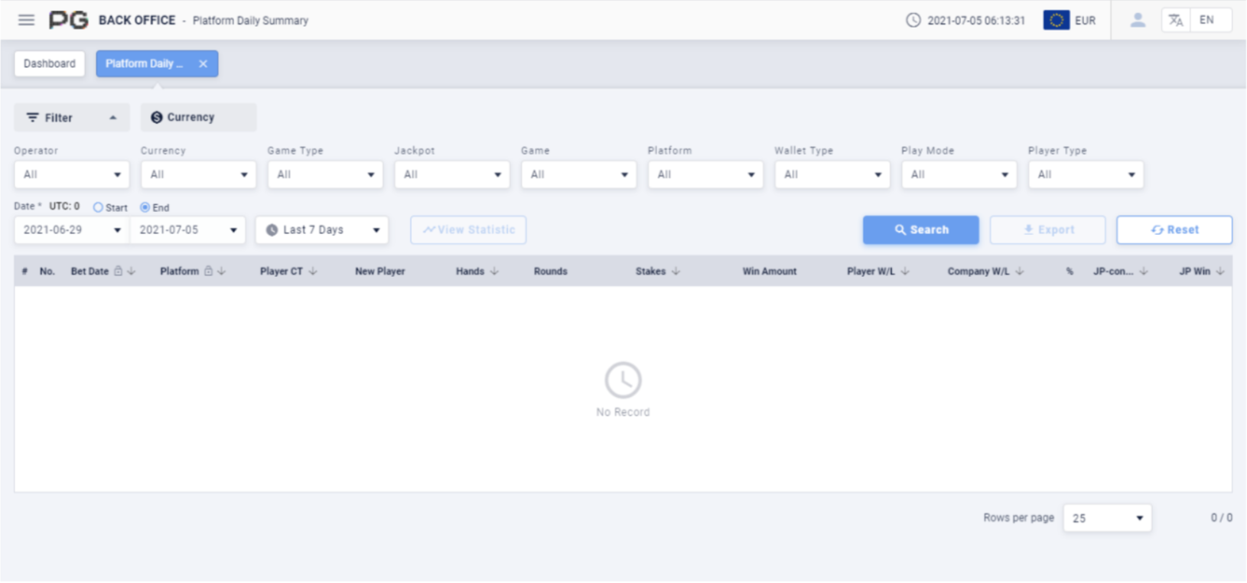Viewport: 1247px width, 583px height.
Task: Close the Platform Daily tab
Action: click(x=203, y=64)
